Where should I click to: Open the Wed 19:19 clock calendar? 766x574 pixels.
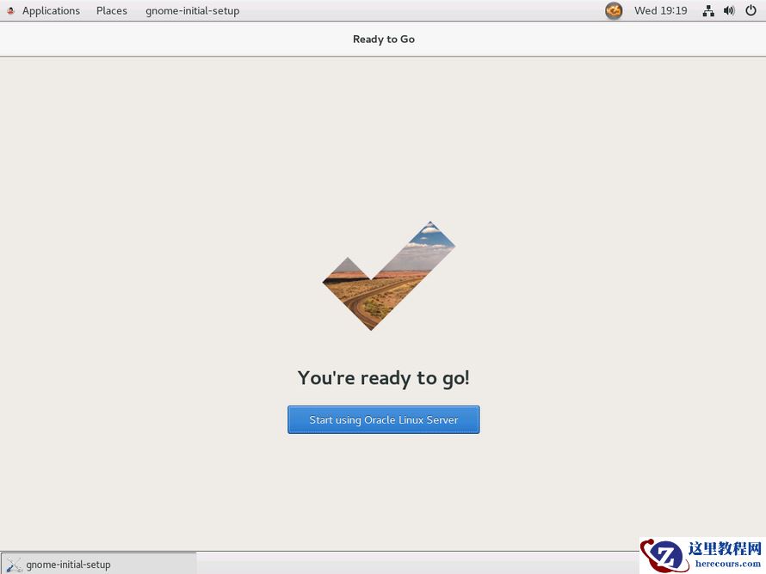coord(660,10)
